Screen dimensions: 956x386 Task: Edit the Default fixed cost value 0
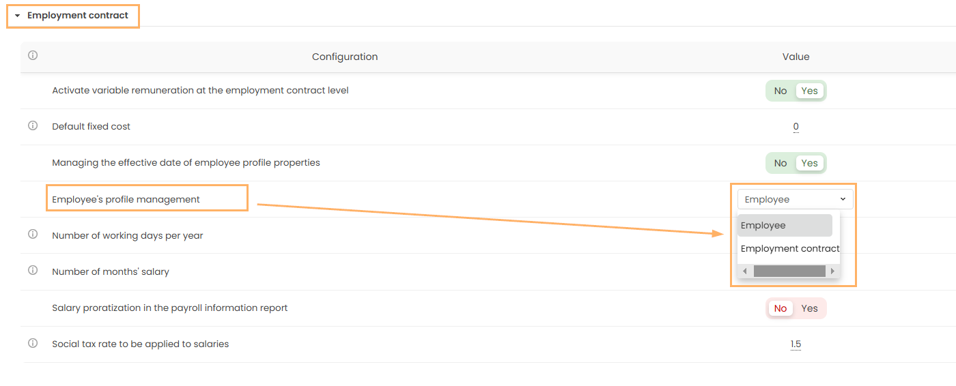tap(796, 127)
